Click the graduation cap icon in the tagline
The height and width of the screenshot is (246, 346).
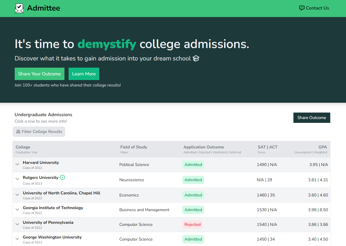196,58
